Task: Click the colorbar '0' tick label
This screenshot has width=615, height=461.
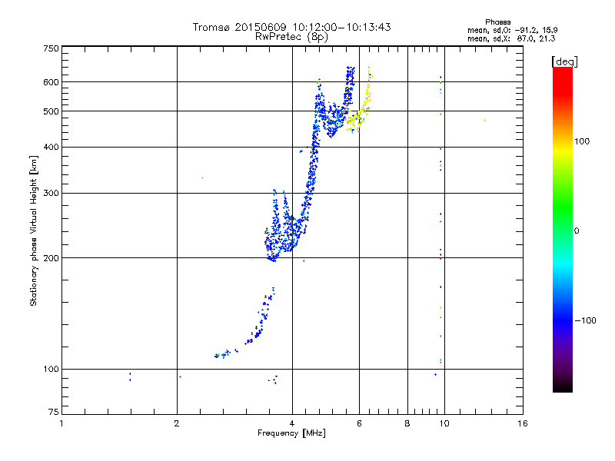Action: point(576,231)
